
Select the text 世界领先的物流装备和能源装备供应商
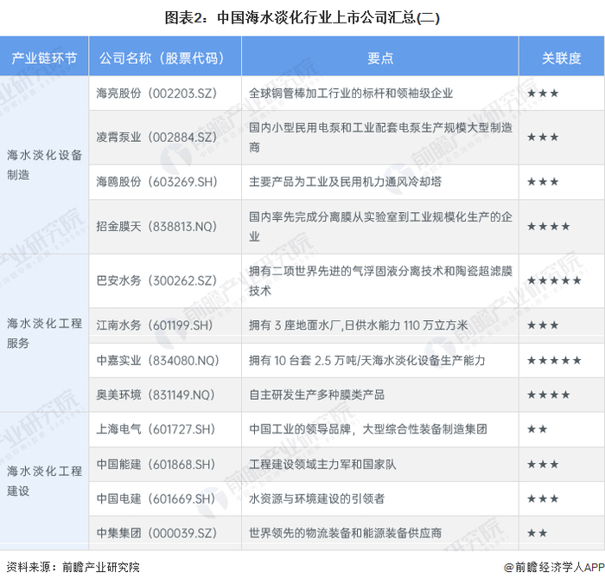pos(345,533)
